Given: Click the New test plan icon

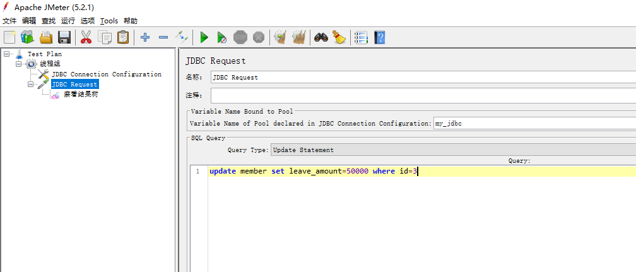Looking at the screenshot, I should pos(10,37).
